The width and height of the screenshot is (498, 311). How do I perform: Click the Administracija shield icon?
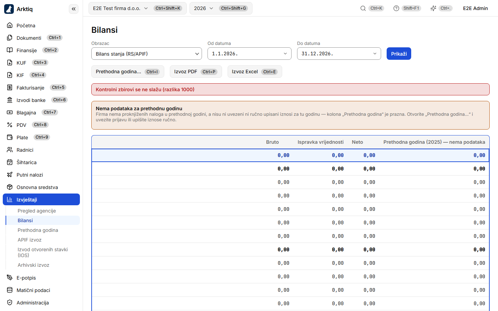pyautogui.click(x=10, y=302)
